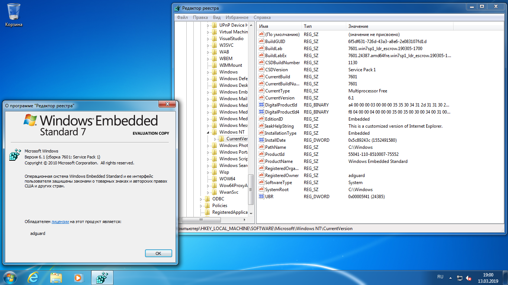Expand the ODBC tree node

202,199
